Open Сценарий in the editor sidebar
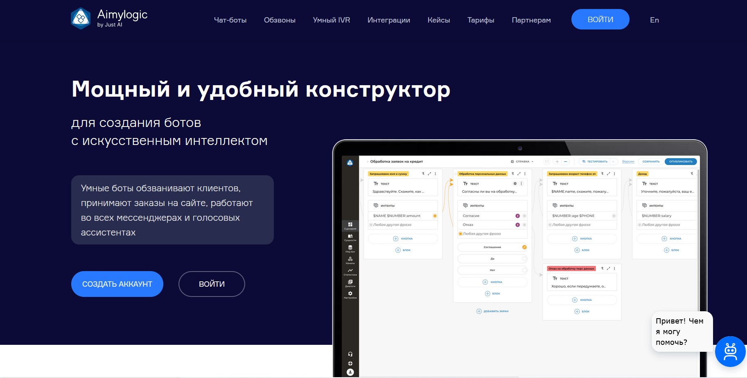The height and width of the screenshot is (378, 747). click(x=350, y=226)
